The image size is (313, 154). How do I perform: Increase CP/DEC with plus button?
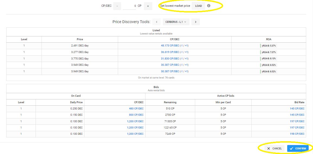point(148,6)
